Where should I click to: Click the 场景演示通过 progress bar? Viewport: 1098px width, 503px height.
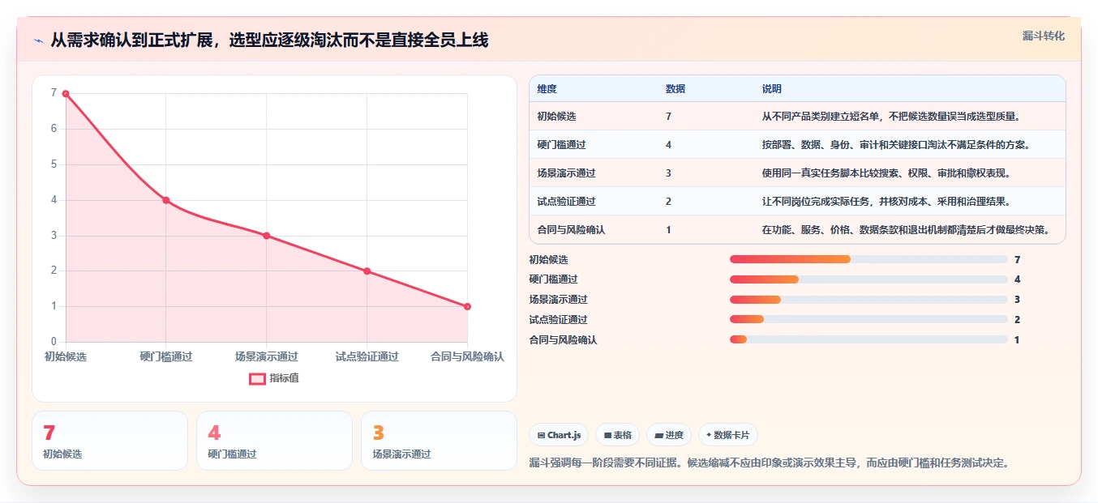click(x=869, y=300)
